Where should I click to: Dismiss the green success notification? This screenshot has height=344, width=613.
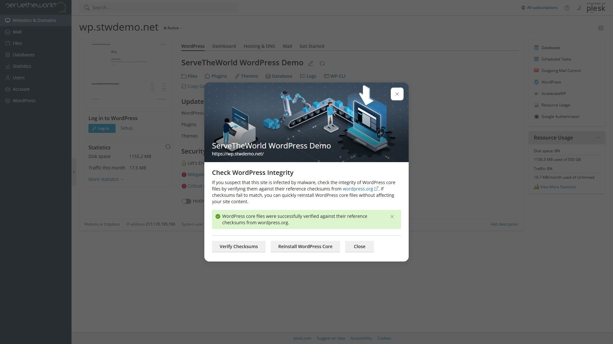392,217
